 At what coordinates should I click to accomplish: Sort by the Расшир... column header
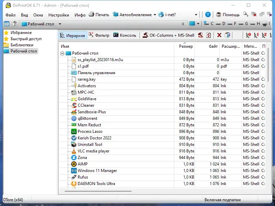pyautogui.click(x=231, y=46)
